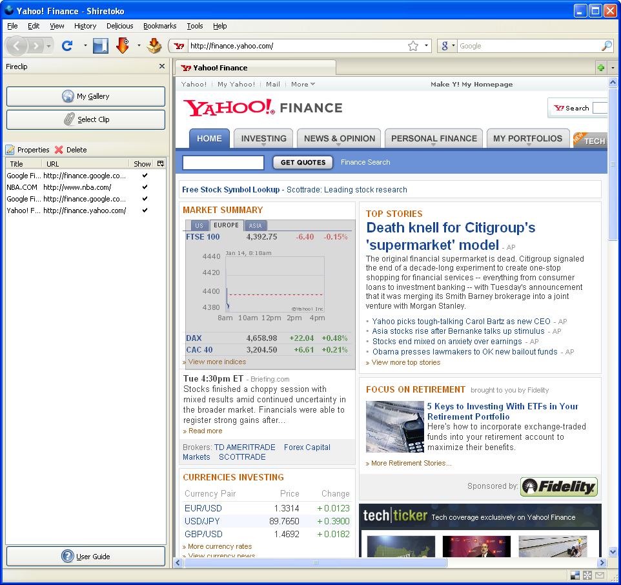Click the address bar URL field
The width and height of the screenshot is (621, 585).
click(x=298, y=46)
